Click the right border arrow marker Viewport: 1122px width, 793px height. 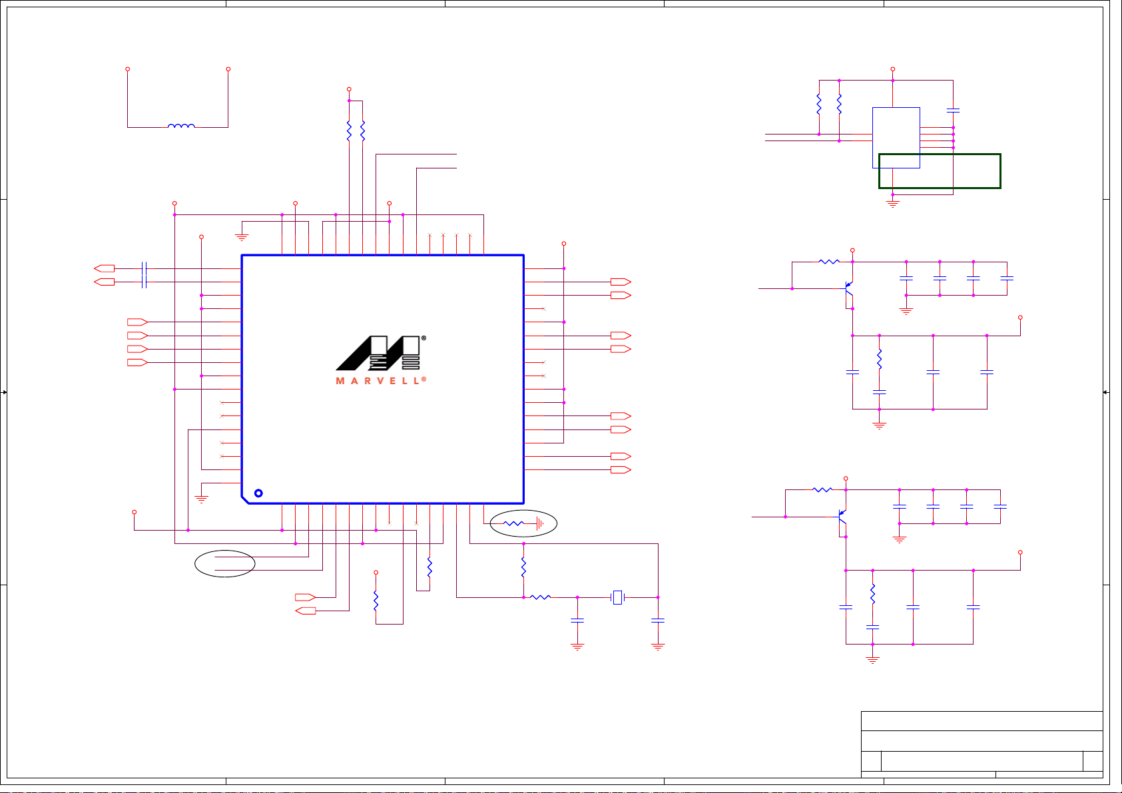click(1106, 393)
